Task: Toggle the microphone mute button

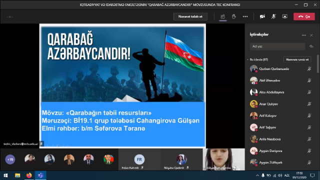Action: (273, 16)
